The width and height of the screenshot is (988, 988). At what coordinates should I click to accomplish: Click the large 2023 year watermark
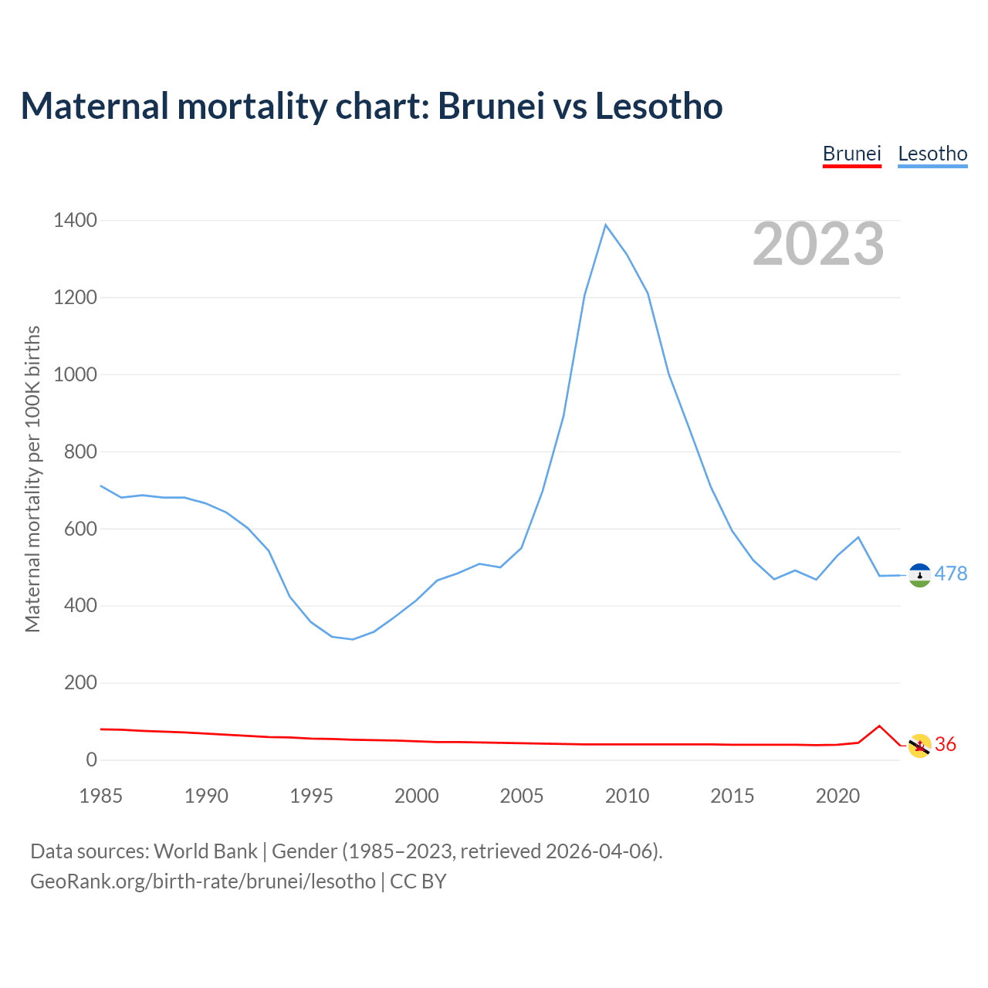click(818, 244)
